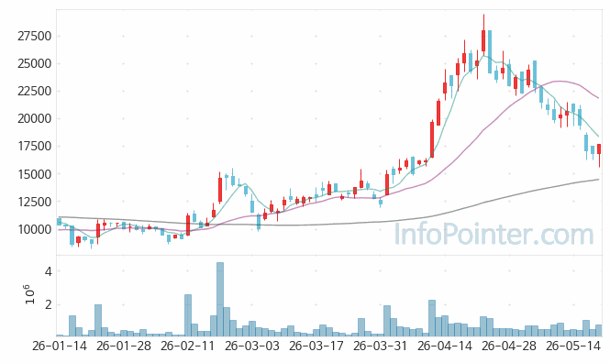Image resolution: width=610 pixels, height=363 pixels.
Task: Select the 15000 price axis label
Action: [34, 174]
